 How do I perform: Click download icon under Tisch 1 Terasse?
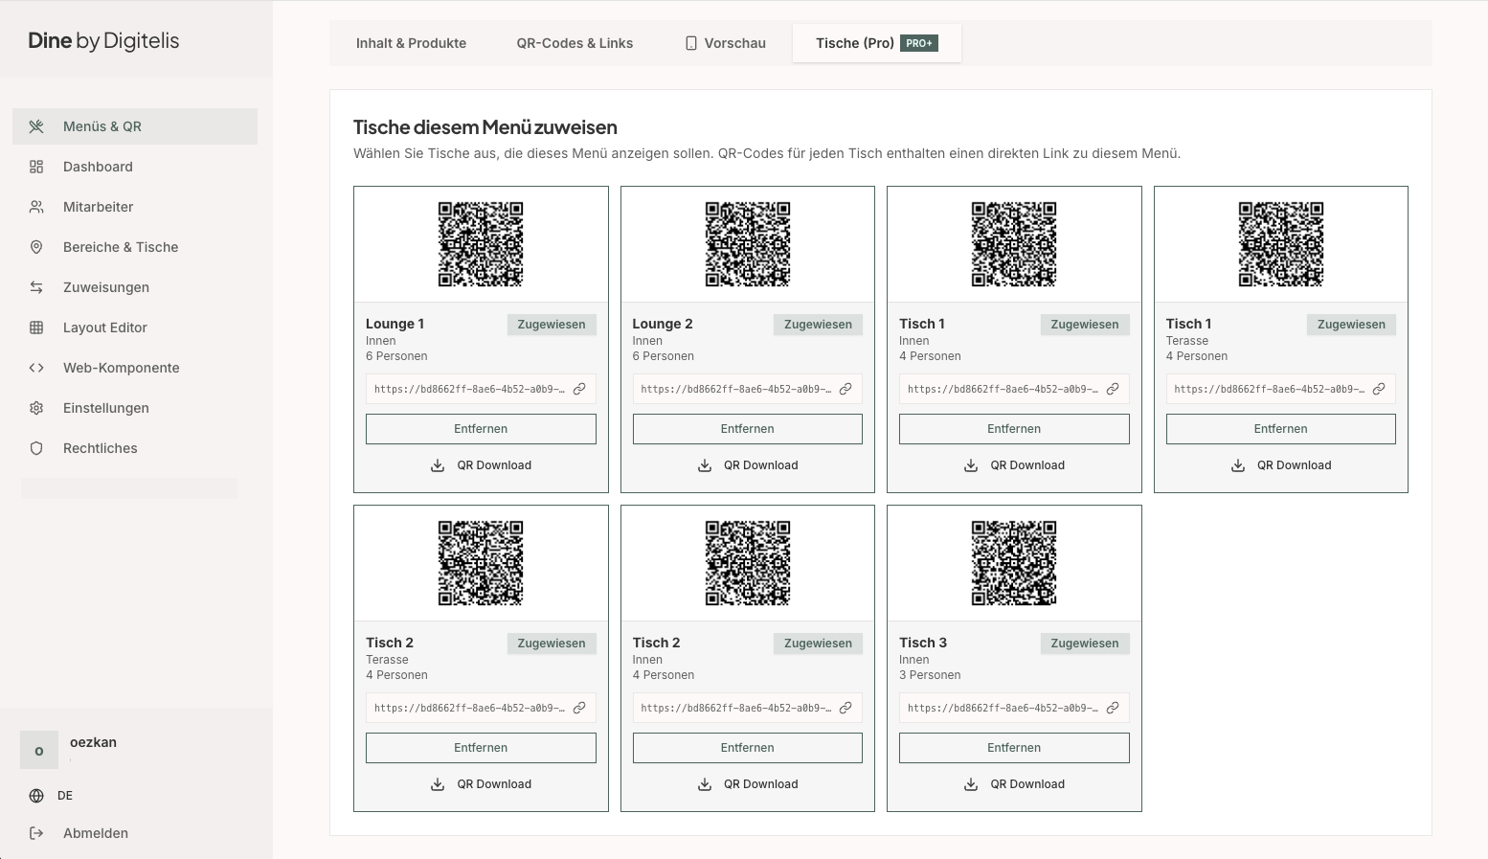point(1238,465)
